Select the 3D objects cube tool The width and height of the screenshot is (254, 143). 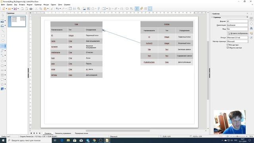(x=2, y=89)
